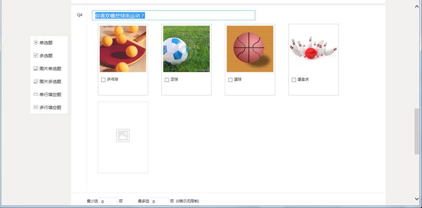Click the Q4 question number label
Viewport: 422px width, 208px height.
point(80,15)
